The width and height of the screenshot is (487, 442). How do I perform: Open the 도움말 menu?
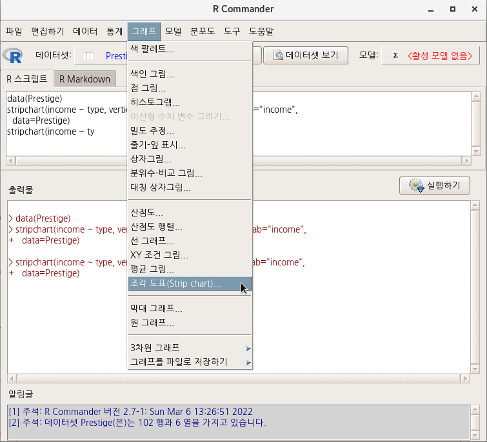click(261, 32)
